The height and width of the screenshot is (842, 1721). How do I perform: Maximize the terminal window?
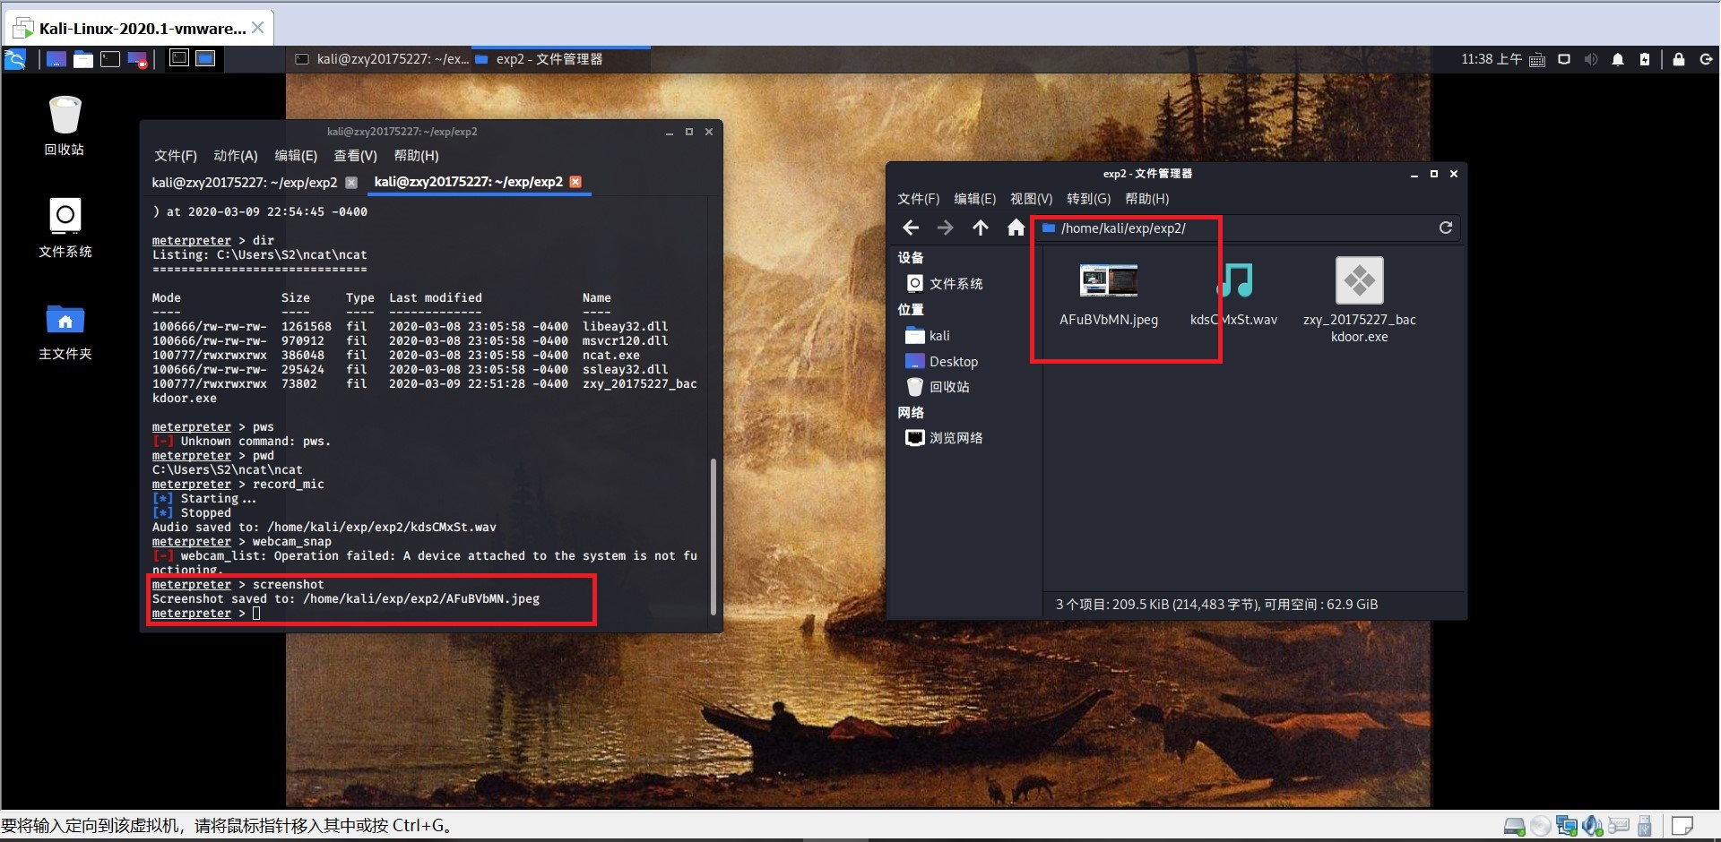point(689,132)
